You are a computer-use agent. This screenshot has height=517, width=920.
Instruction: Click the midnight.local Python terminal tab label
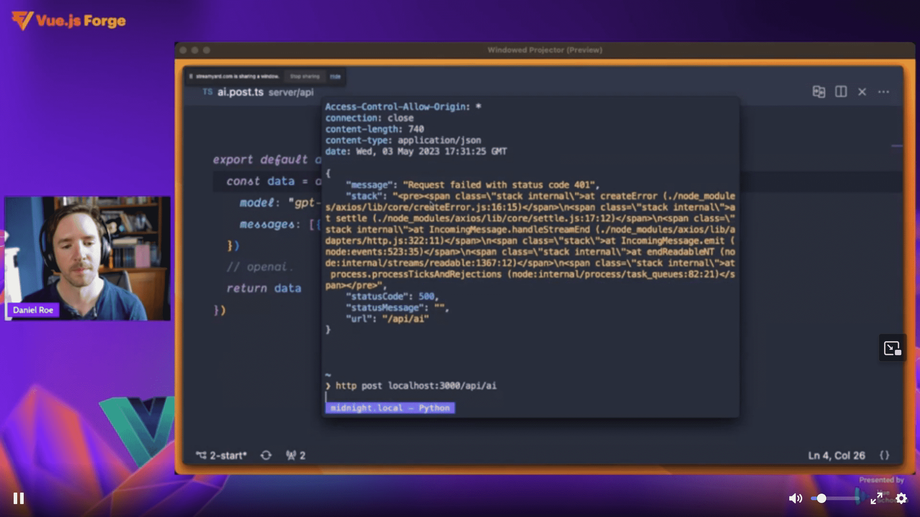pyautogui.click(x=390, y=408)
